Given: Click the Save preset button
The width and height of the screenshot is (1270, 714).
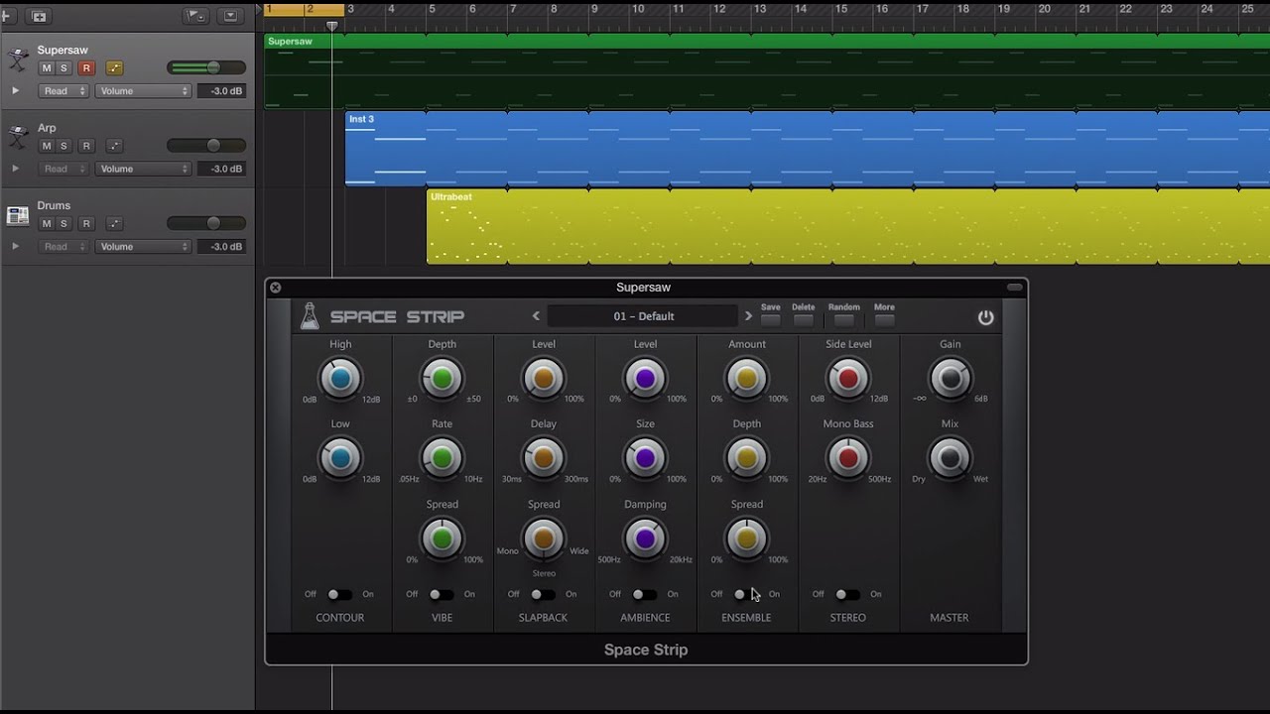Looking at the screenshot, I should coord(770,319).
